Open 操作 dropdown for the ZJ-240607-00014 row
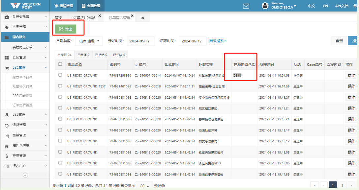The height and width of the screenshot is (190, 359). (x=351, y=75)
